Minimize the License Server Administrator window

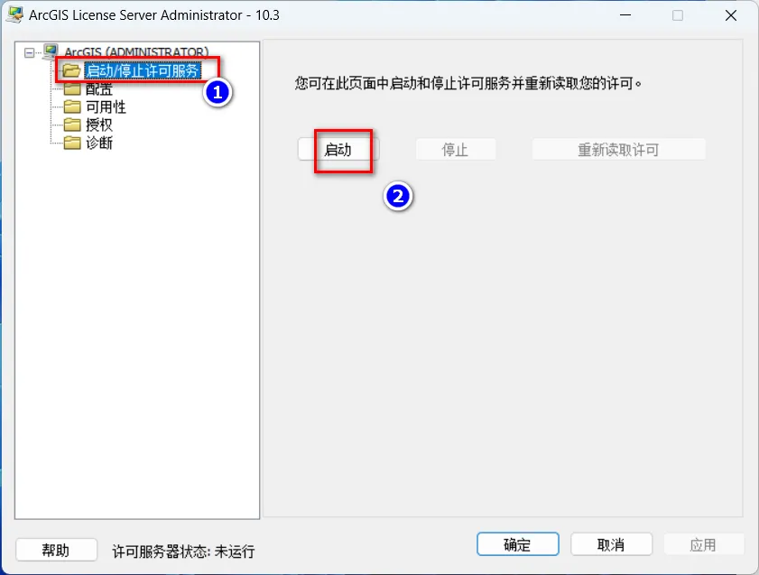[x=625, y=15]
